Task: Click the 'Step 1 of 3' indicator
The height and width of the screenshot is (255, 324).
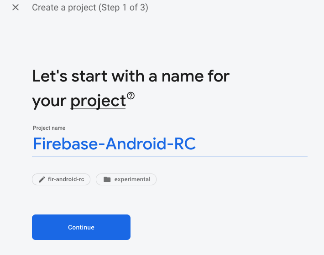Action: coord(124,8)
